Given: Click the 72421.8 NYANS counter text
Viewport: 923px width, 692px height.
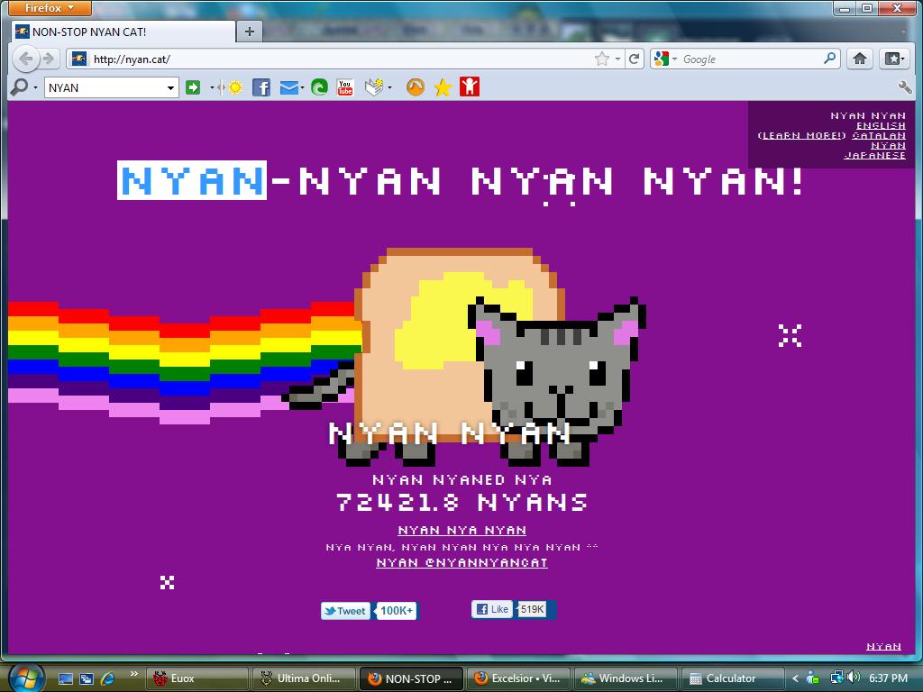Looking at the screenshot, I should (462, 503).
